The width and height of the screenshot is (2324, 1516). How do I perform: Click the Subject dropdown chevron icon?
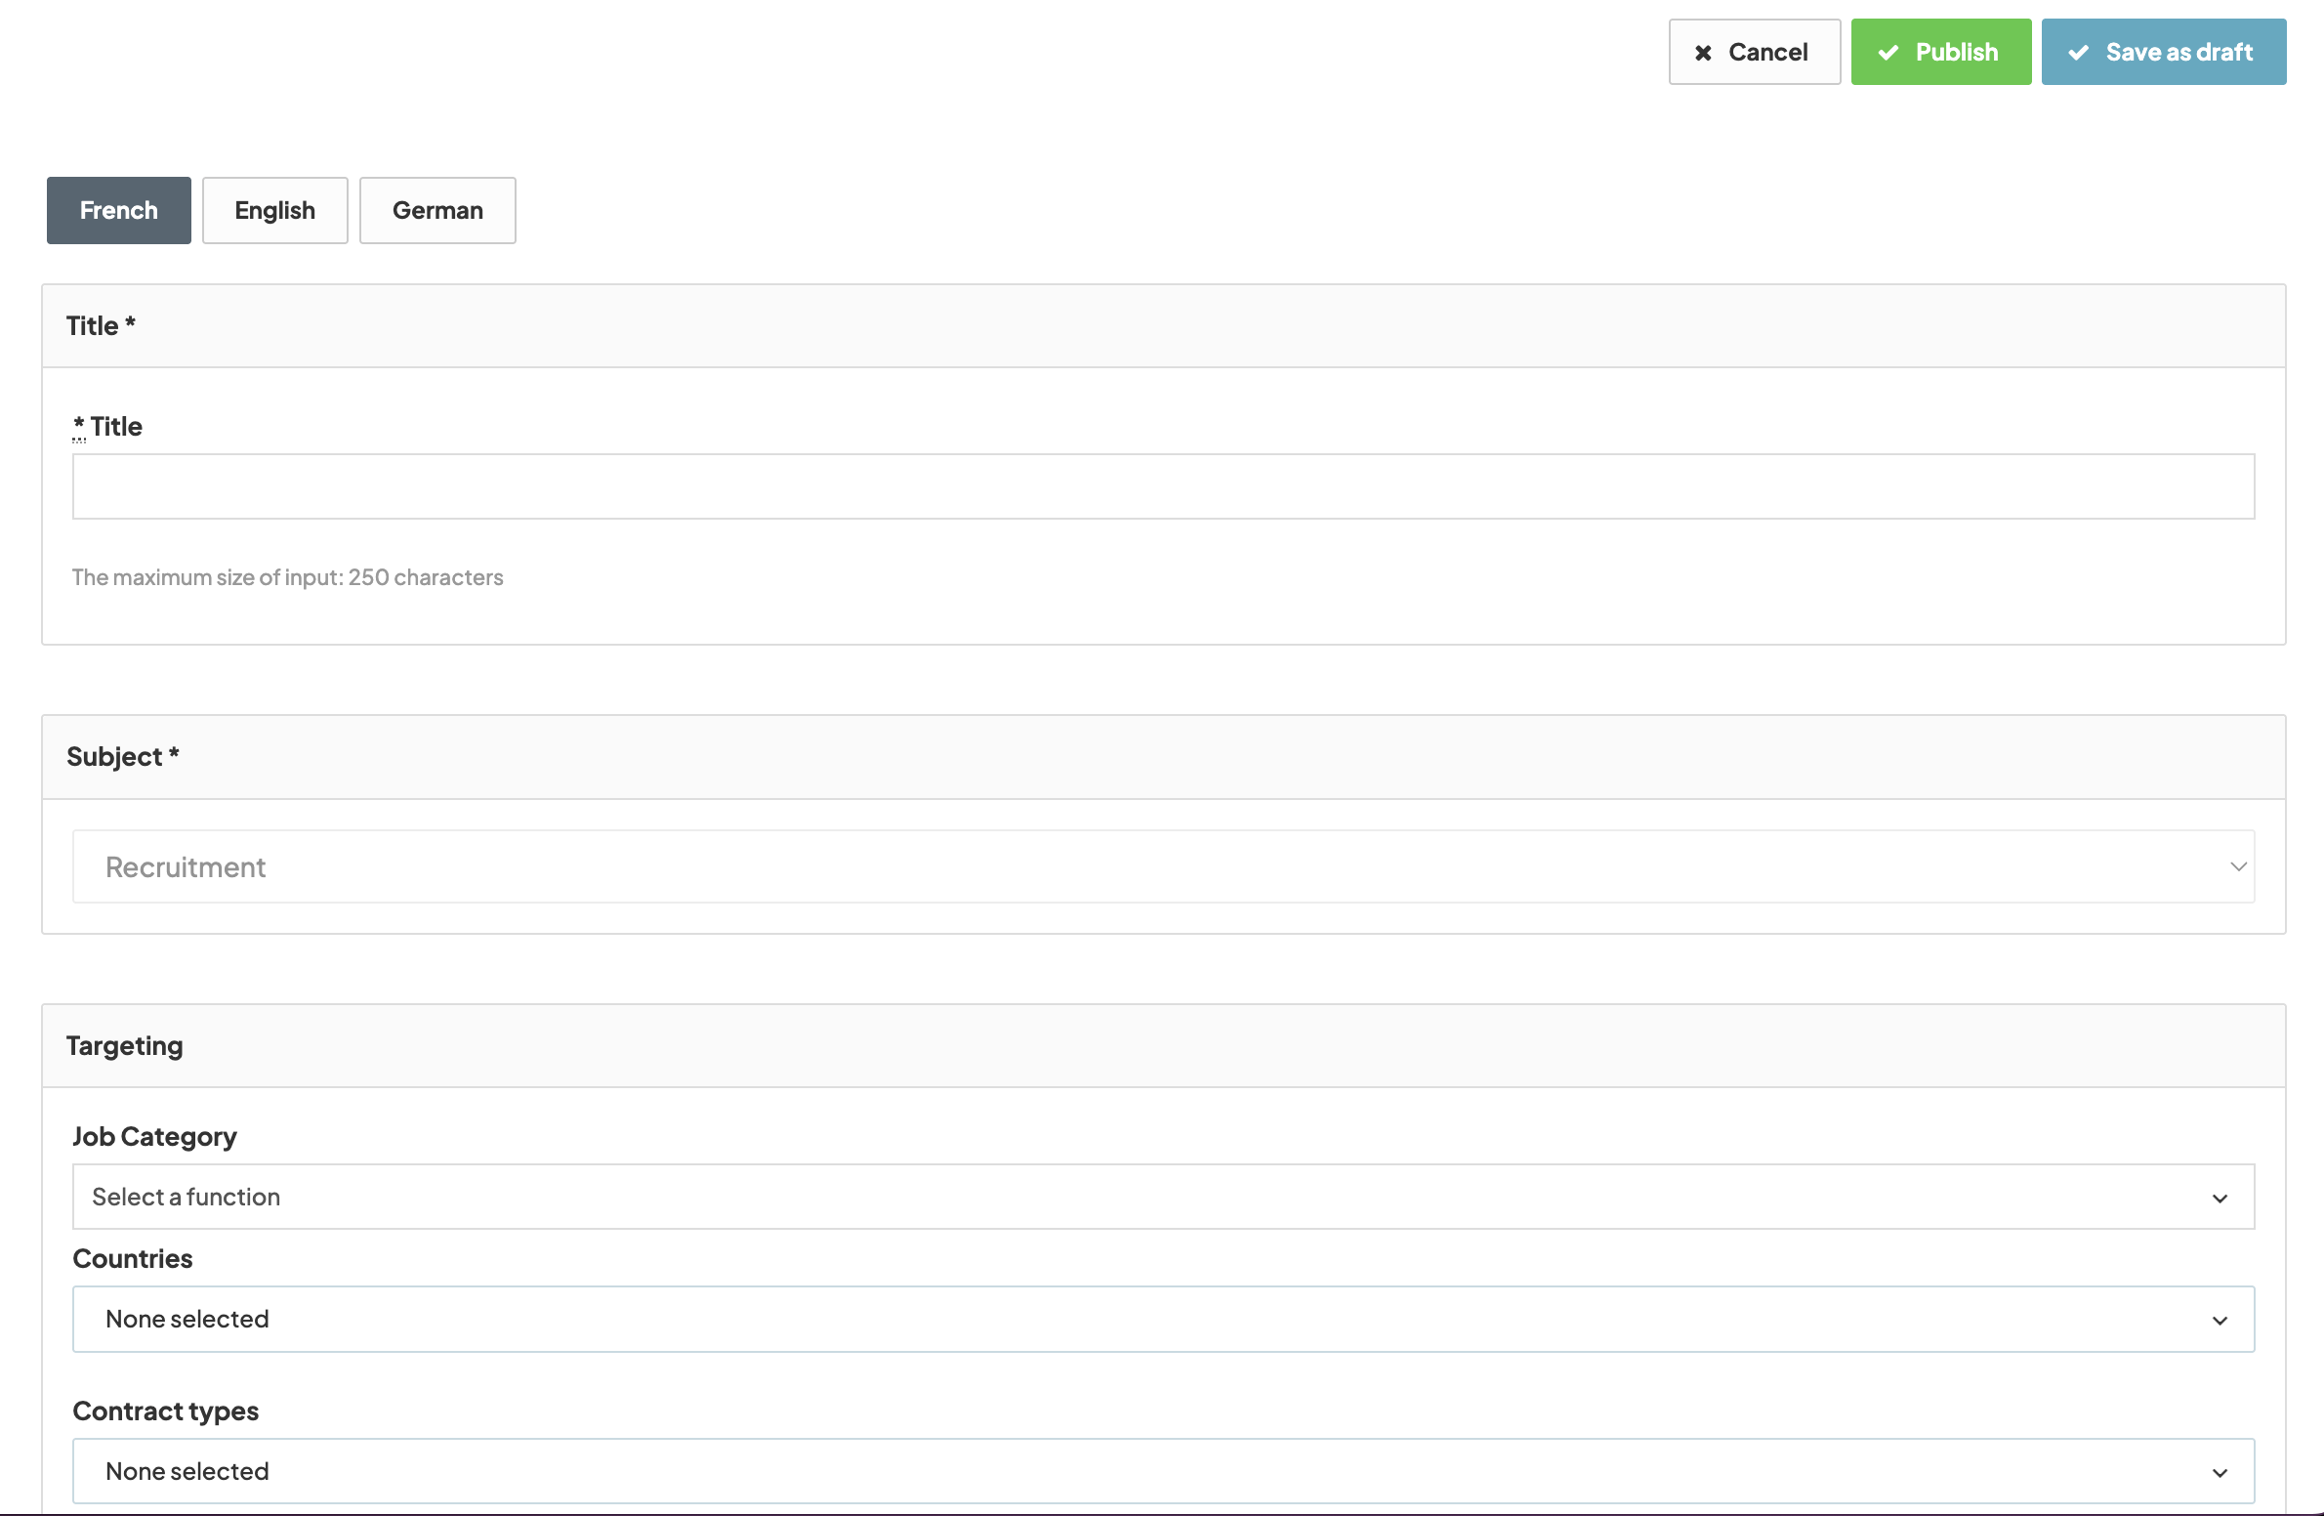tap(2238, 866)
